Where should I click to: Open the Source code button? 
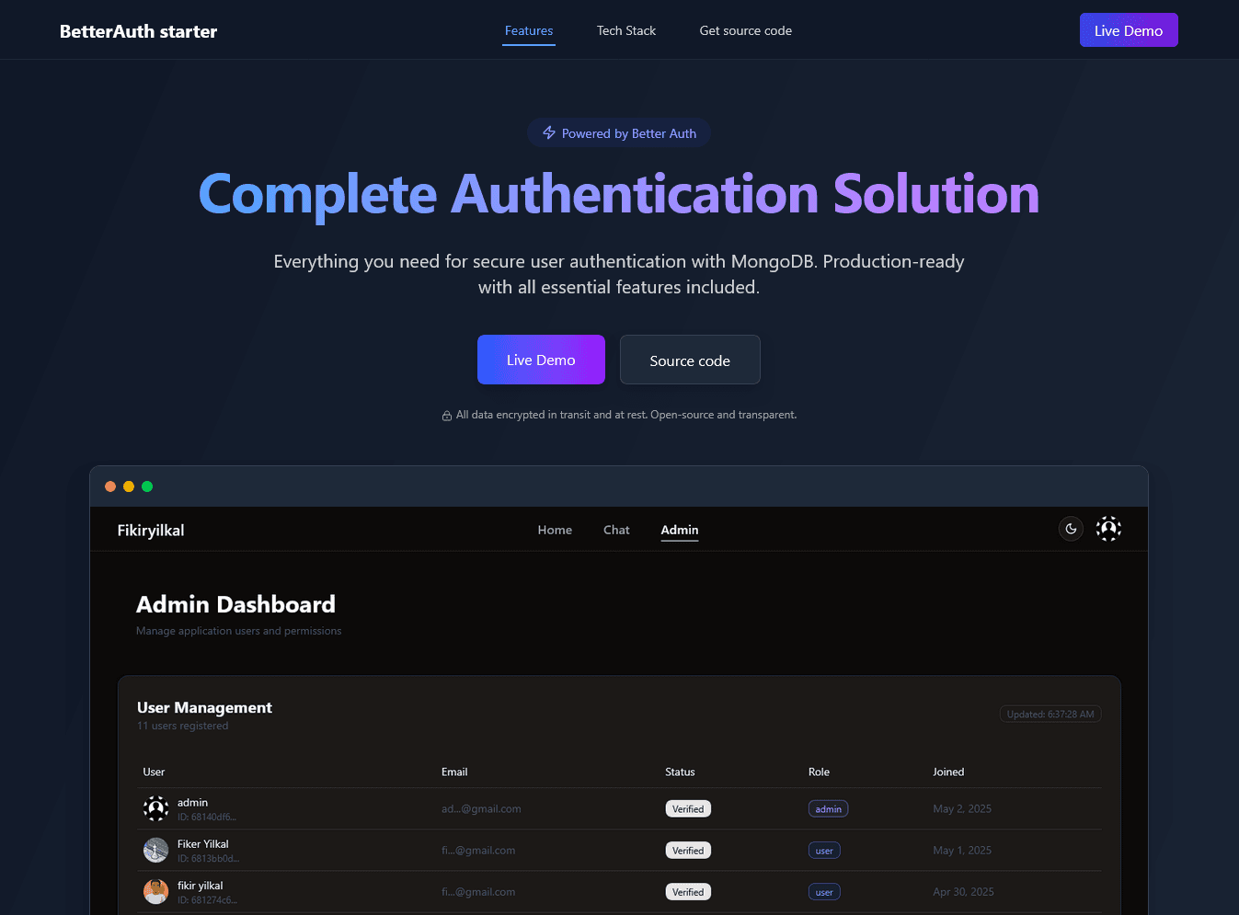(x=689, y=360)
